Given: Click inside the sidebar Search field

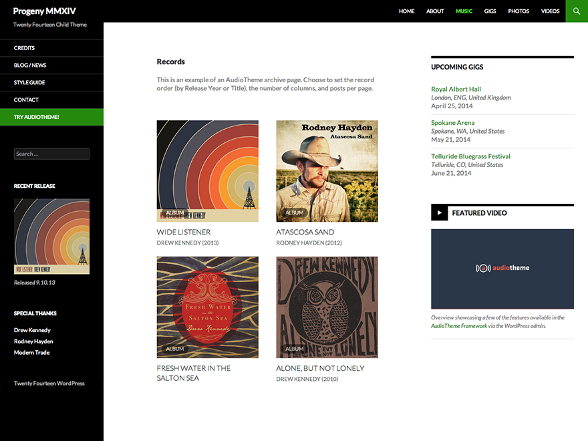Looking at the screenshot, I should click(51, 154).
